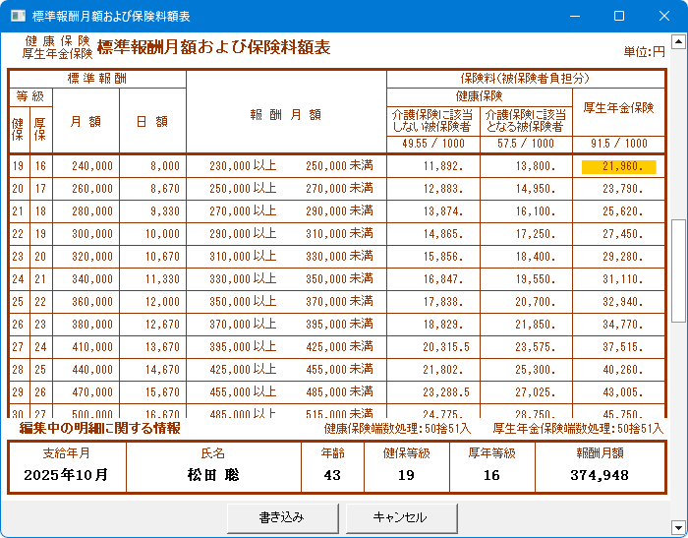Click the 月額 column header
The image size is (688, 538).
86,121
